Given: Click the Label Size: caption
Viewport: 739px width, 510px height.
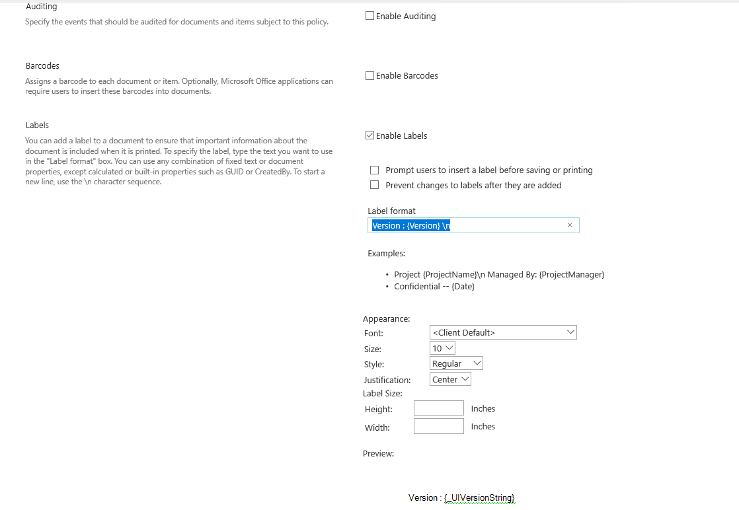Looking at the screenshot, I should click(383, 393).
